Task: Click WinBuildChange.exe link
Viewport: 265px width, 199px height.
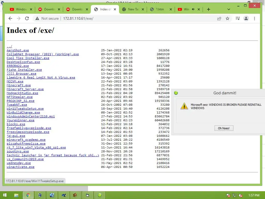Action: tap(23, 112)
